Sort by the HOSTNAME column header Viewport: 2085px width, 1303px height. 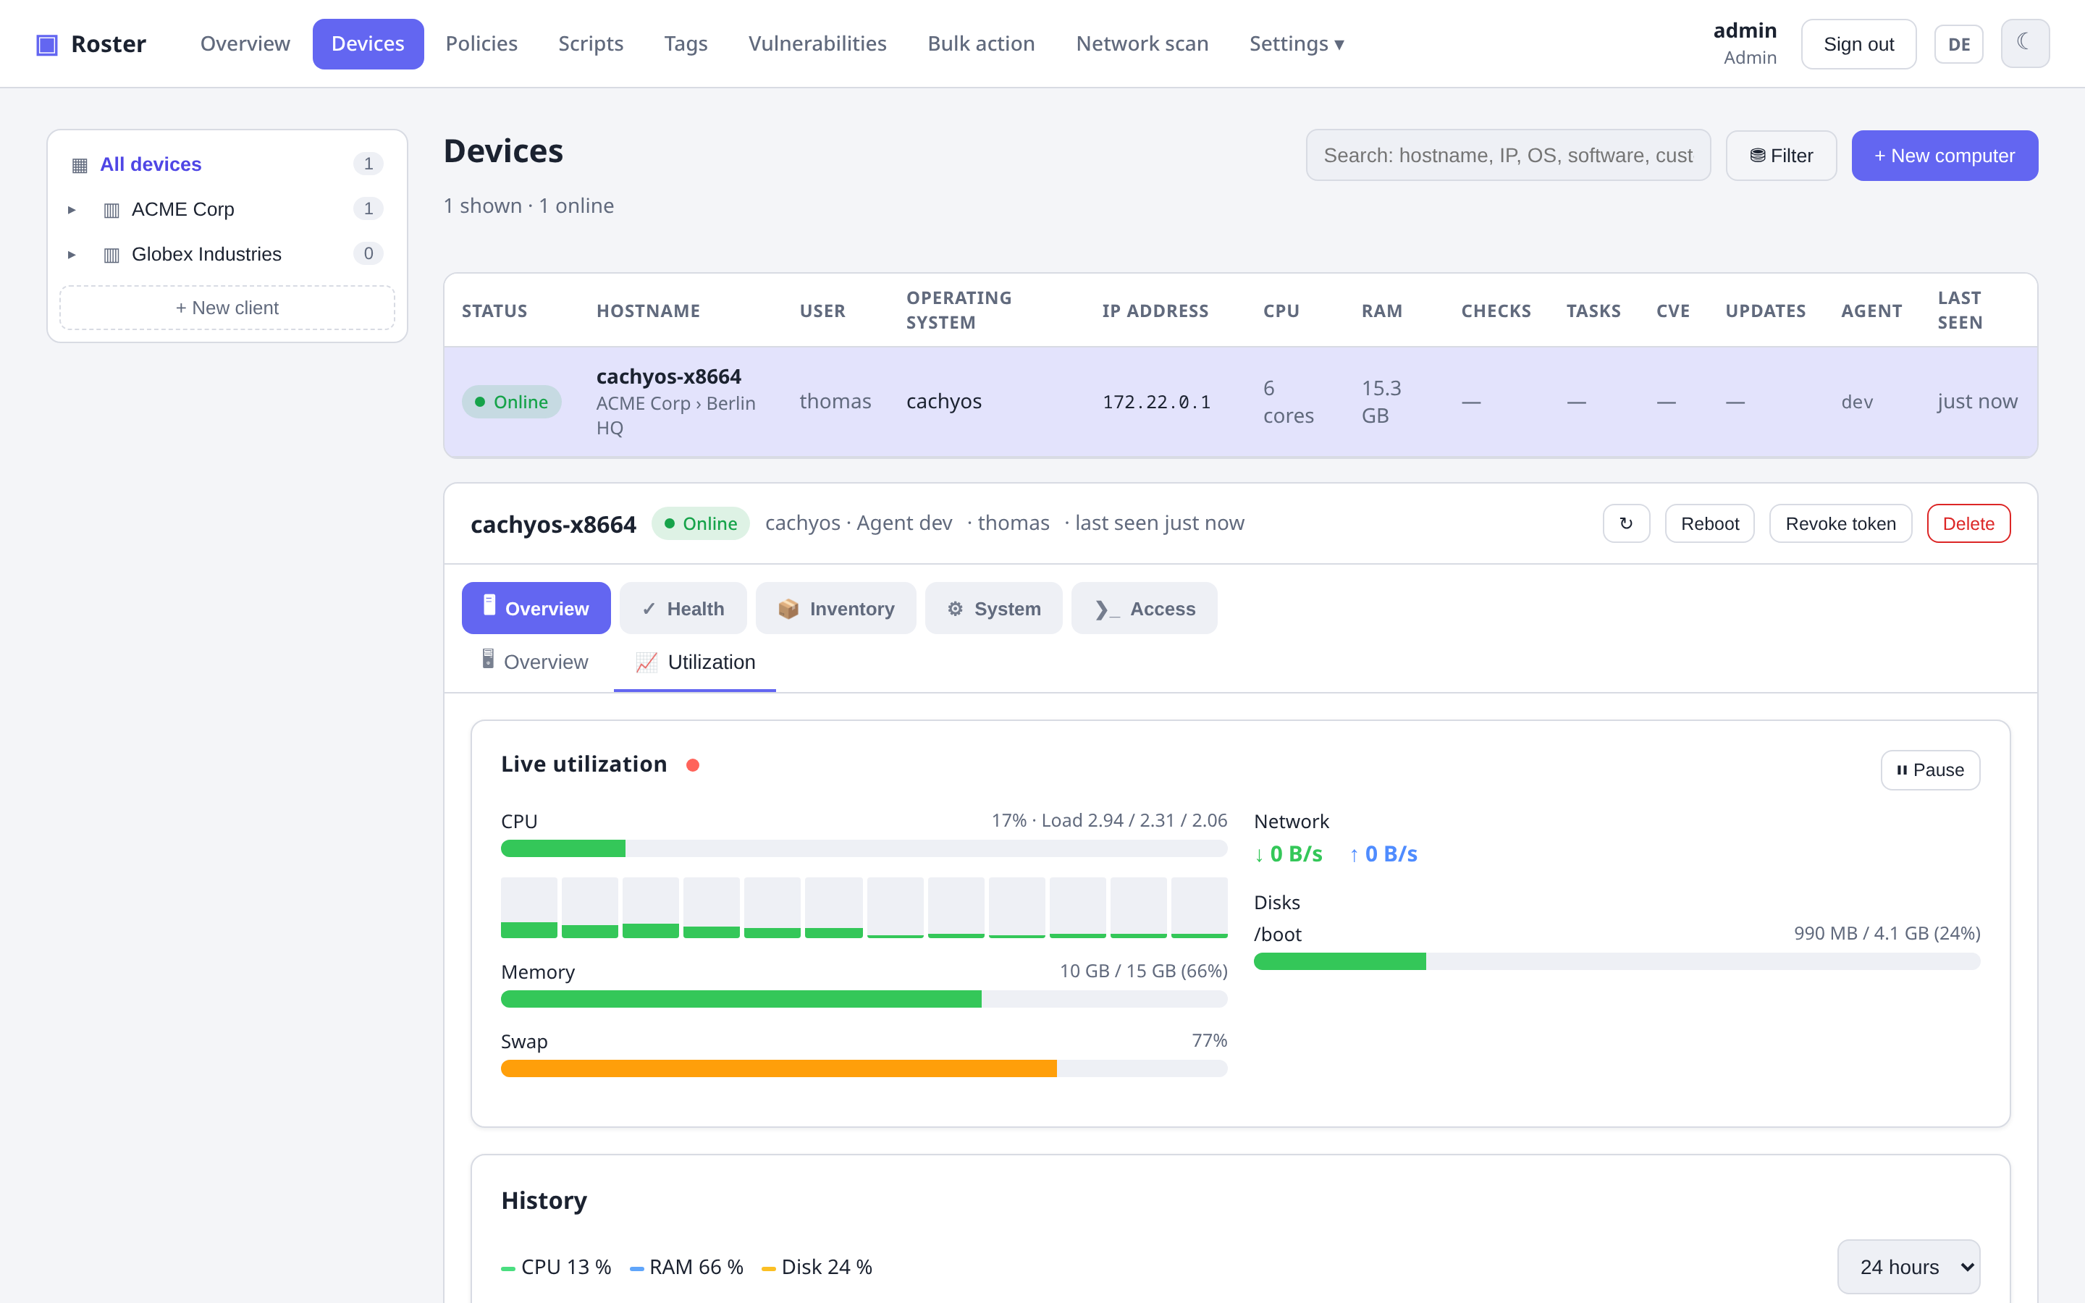pyautogui.click(x=648, y=311)
